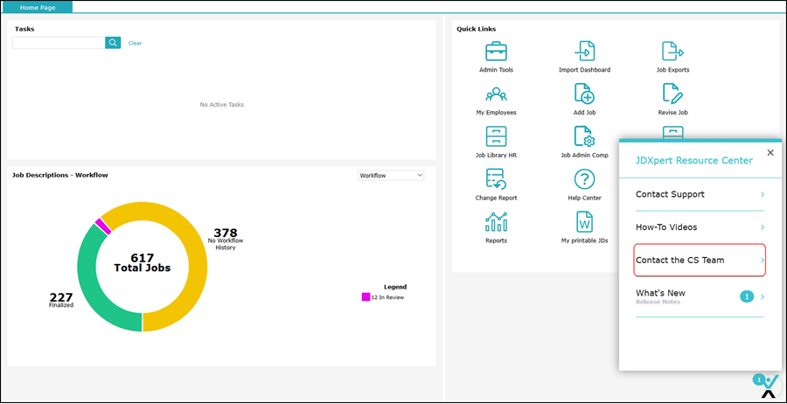
Task: Expand the How-To Videos entry
Action: coord(700,227)
